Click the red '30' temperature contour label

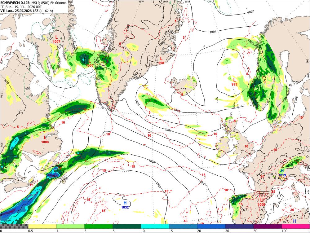(292, 210)
